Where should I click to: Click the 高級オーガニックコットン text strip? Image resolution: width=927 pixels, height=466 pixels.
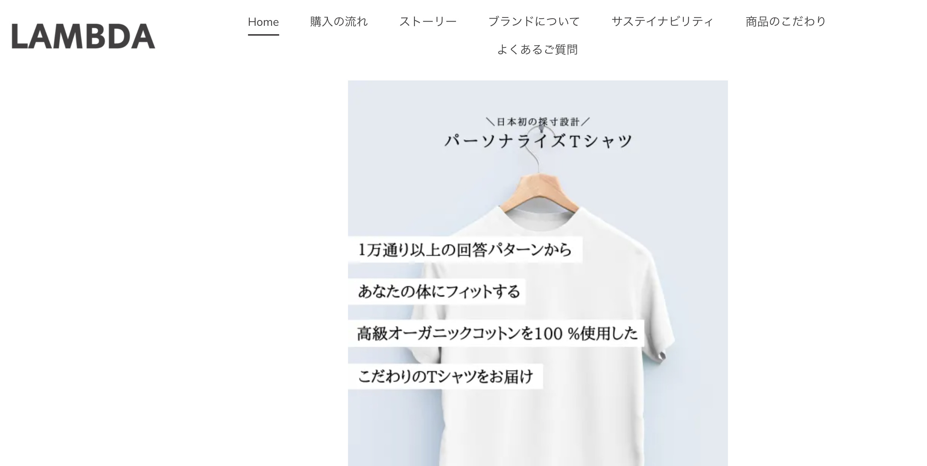click(496, 333)
